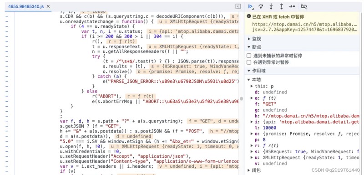This screenshot has width=364, height=175.
Task: Resume script execution
Action: [250, 6]
